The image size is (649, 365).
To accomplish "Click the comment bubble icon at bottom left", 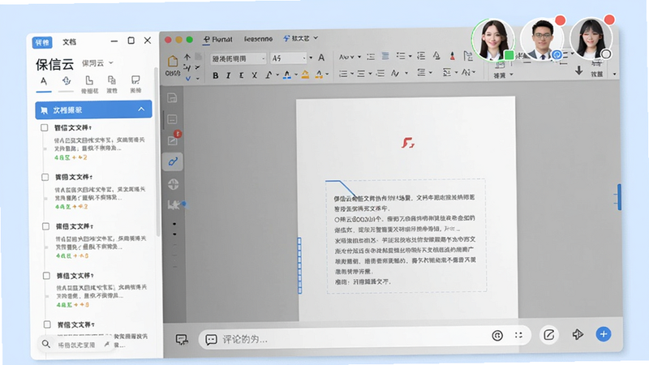I will click(181, 339).
